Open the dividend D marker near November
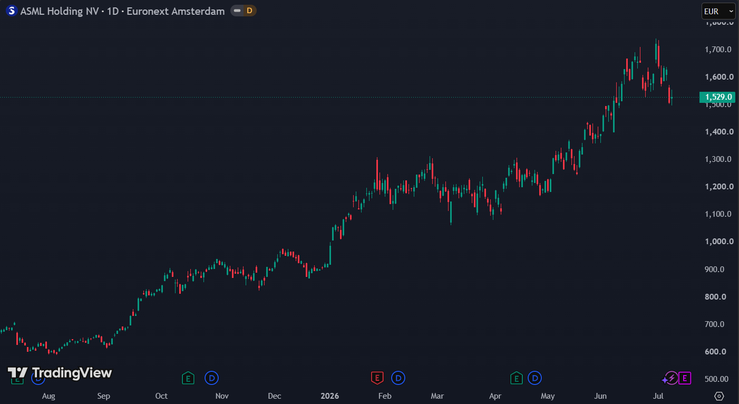This screenshot has height=404, width=739. tap(211, 378)
